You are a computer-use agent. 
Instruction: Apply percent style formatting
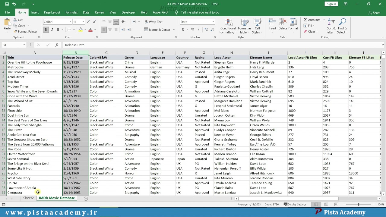[193, 30]
